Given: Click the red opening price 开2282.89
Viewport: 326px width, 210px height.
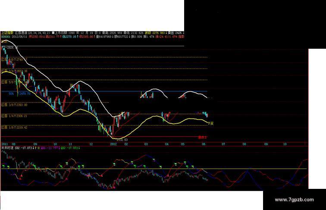Looking at the screenshot, I should click(x=36, y=37).
